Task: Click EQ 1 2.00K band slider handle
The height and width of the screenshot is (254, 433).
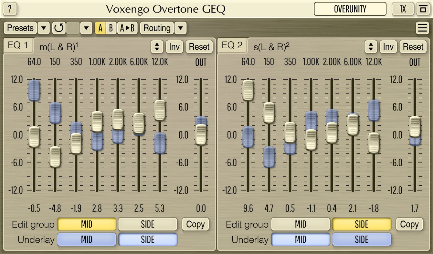Action: (x=118, y=120)
